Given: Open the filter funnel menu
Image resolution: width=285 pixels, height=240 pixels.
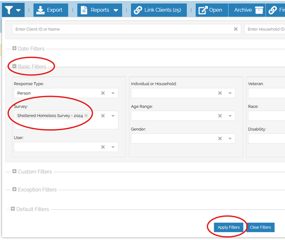Looking at the screenshot, I should click(x=12, y=10).
